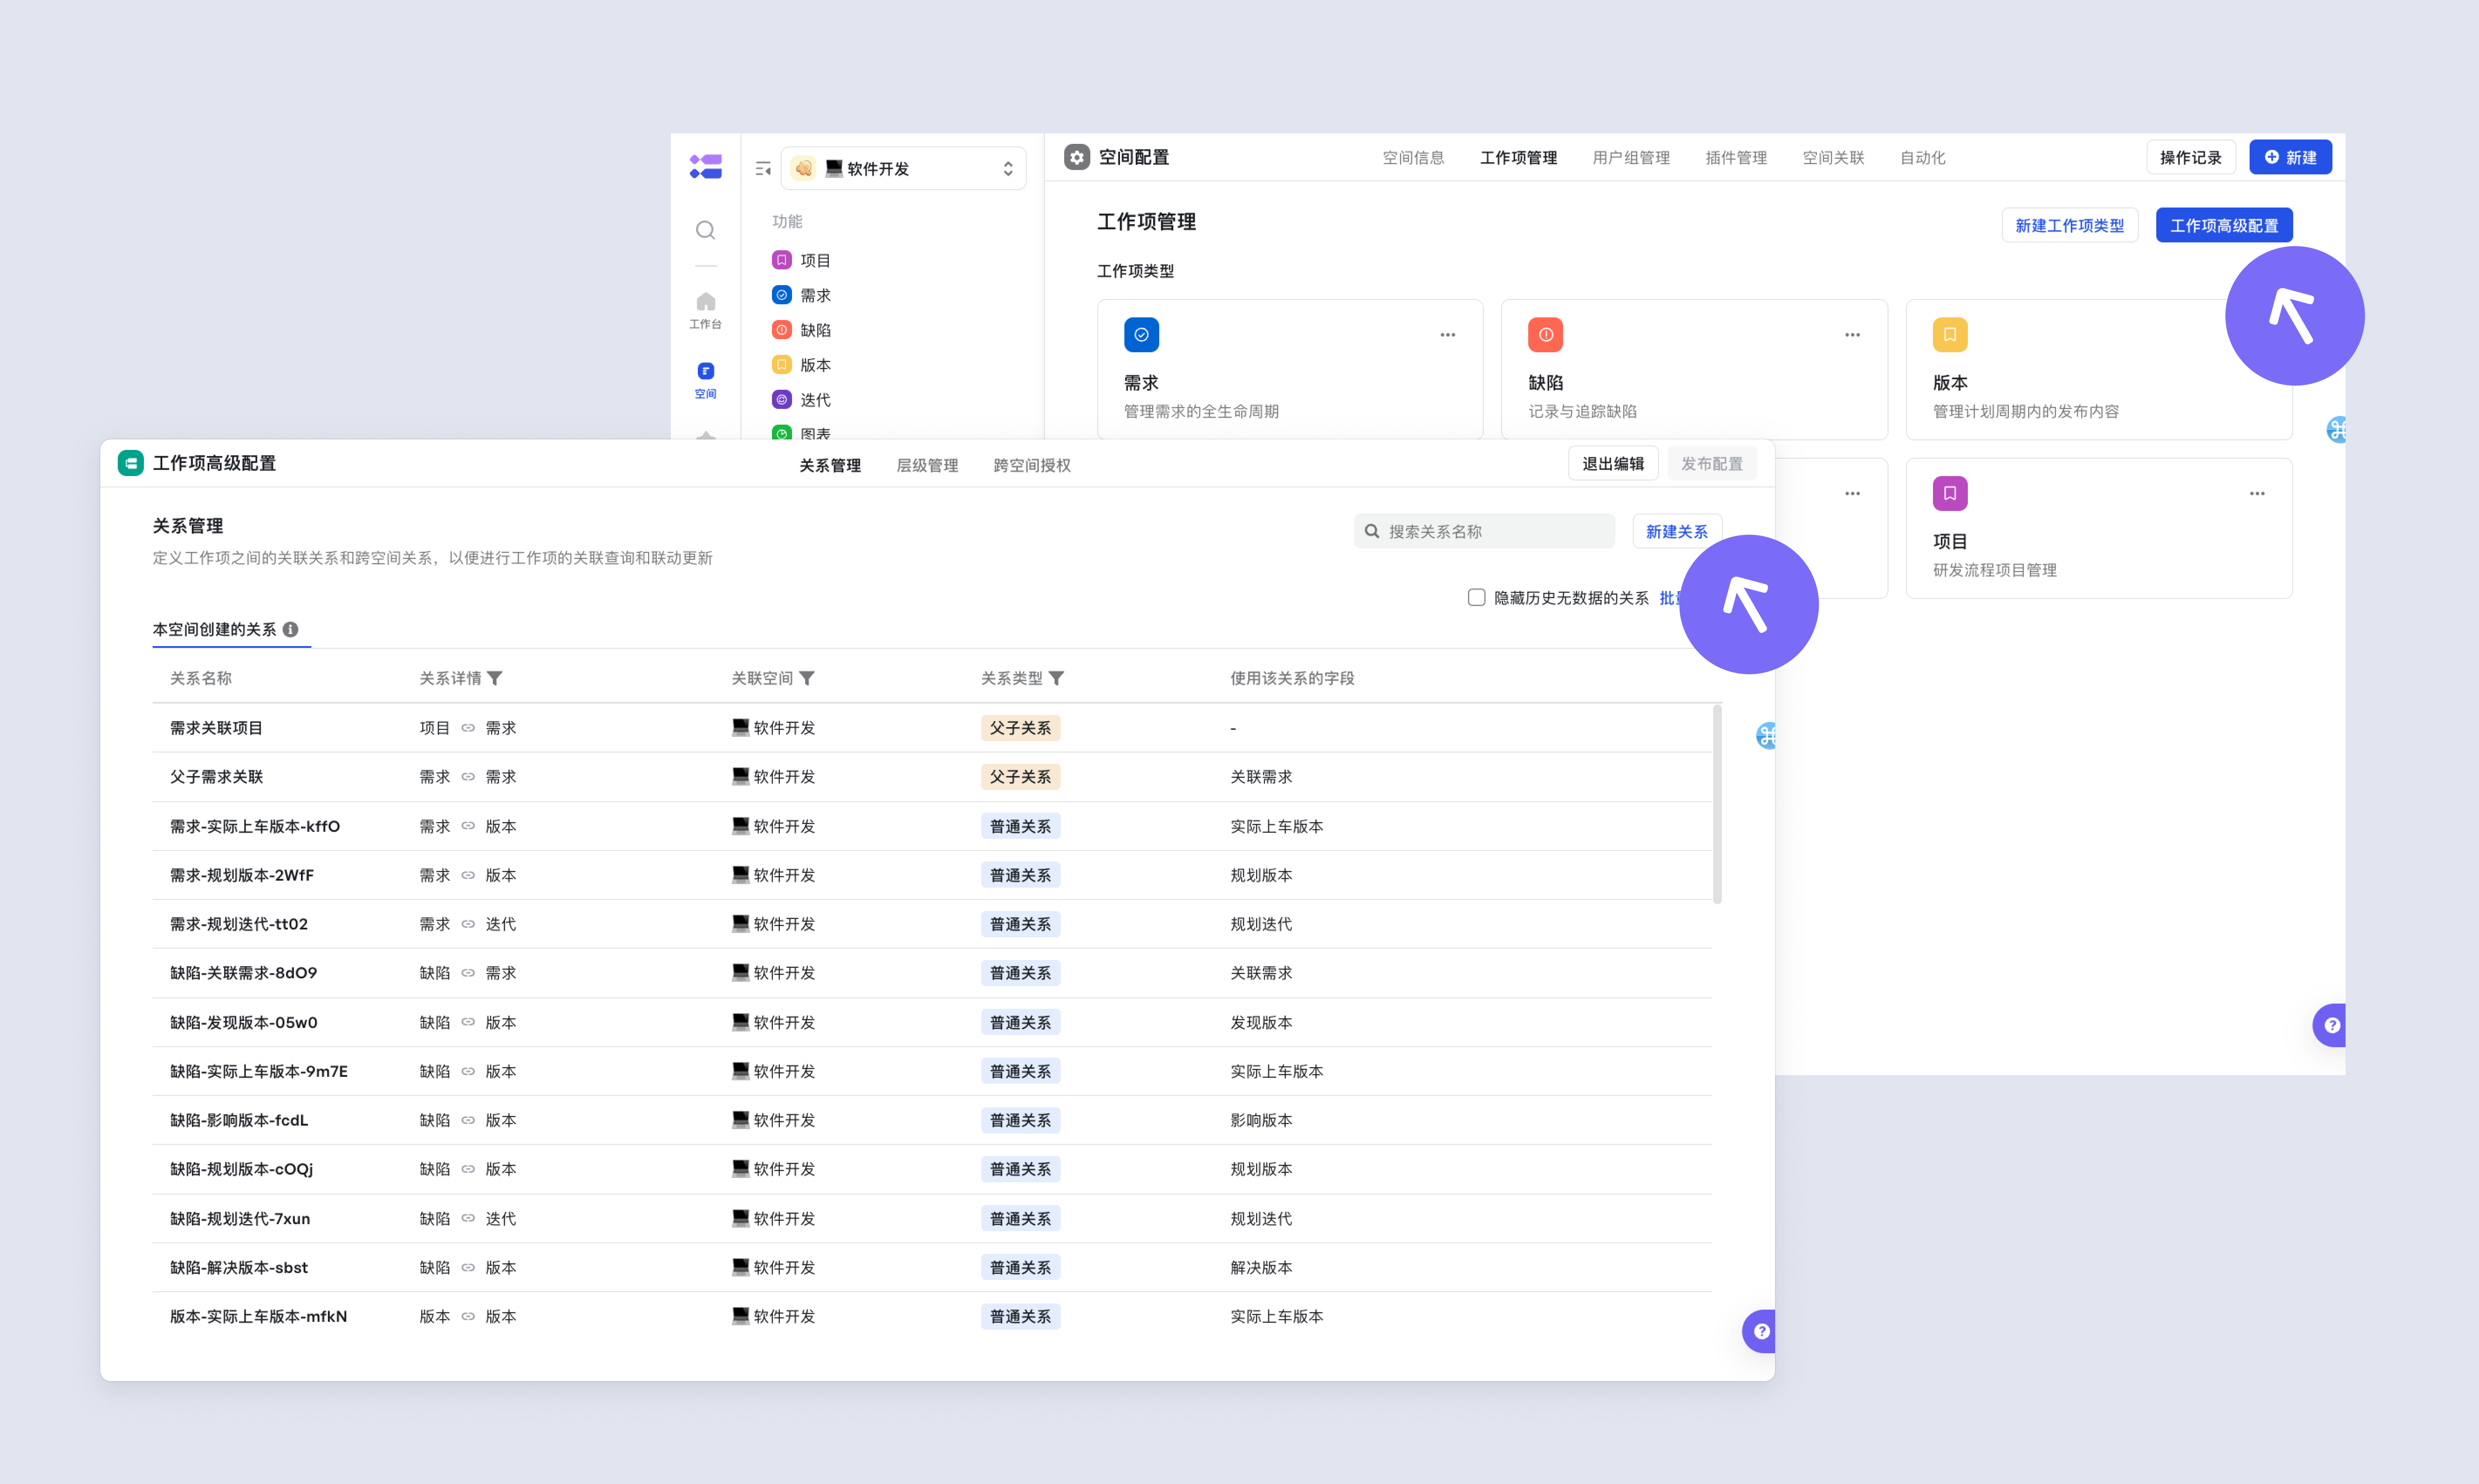Click the 操作记录 button
The width and height of the screenshot is (2479, 1484).
coord(2190,157)
